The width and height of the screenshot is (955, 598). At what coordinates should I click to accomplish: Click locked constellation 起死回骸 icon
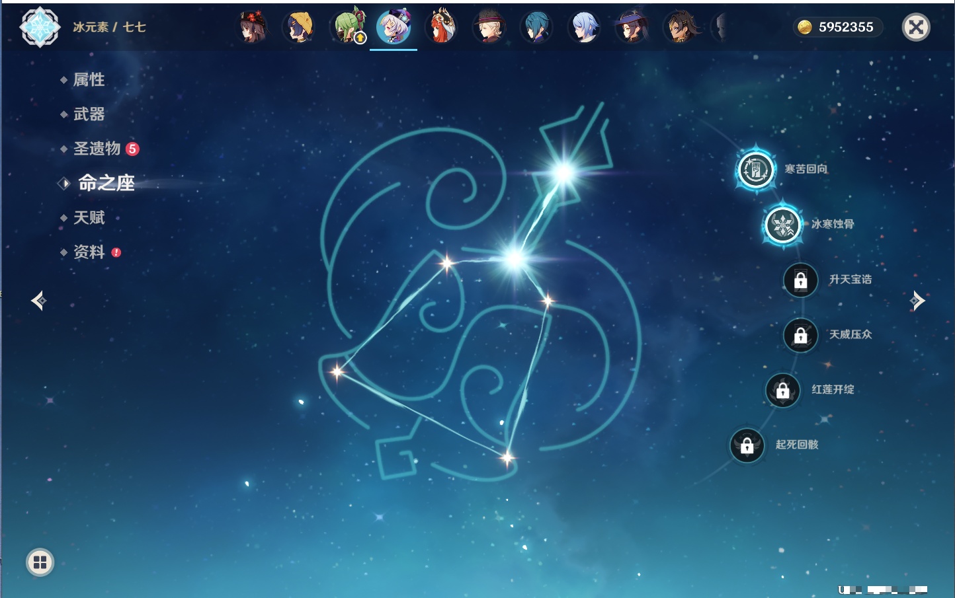(x=747, y=445)
